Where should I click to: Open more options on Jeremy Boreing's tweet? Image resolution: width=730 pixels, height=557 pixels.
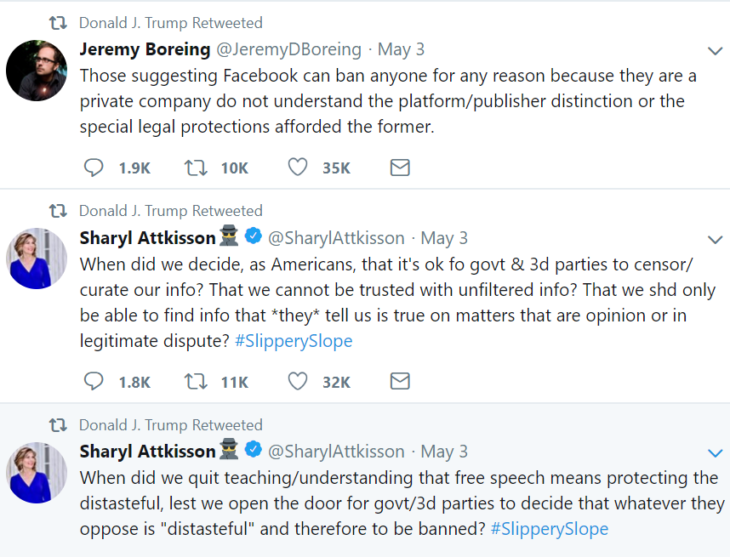[716, 50]
